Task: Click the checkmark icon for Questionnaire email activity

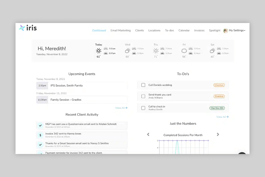Action: [x=40, y=126]
